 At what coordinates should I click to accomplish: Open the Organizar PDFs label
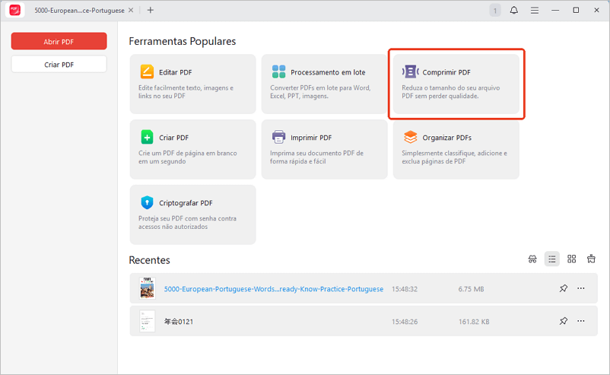[446, 138]
